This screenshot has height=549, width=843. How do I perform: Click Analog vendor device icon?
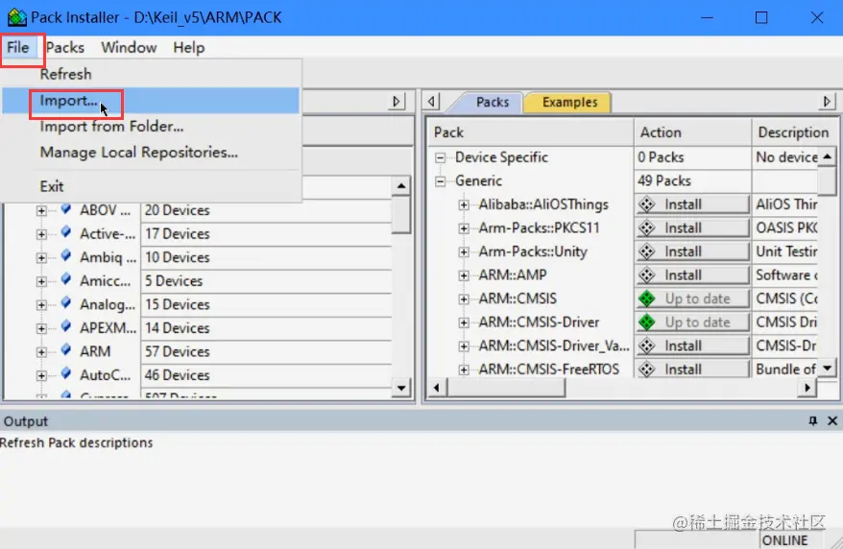[x=66, y=303]
